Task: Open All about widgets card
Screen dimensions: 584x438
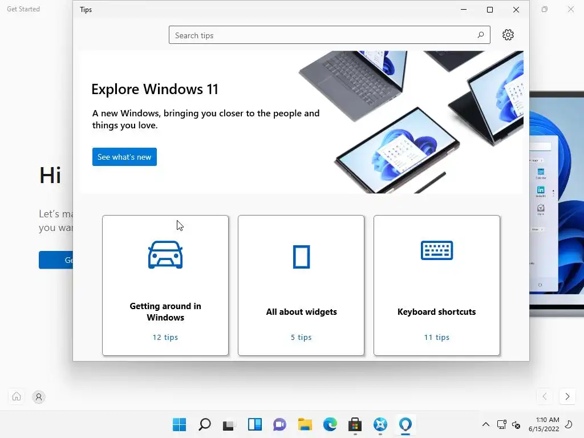Action: click(x=301, y=285)
